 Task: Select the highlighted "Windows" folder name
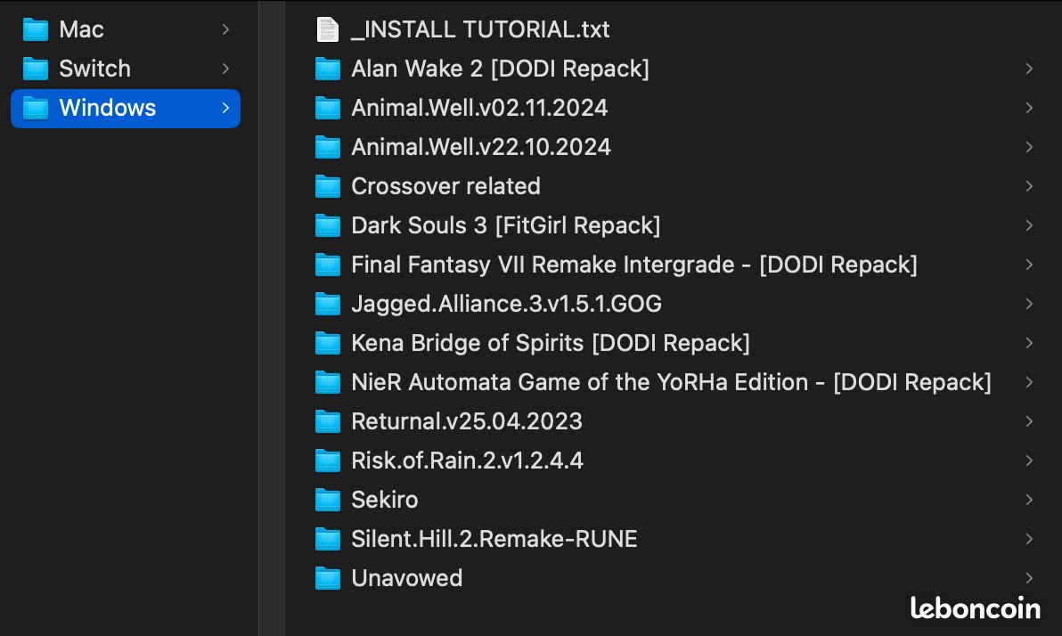tap(108, 109)
